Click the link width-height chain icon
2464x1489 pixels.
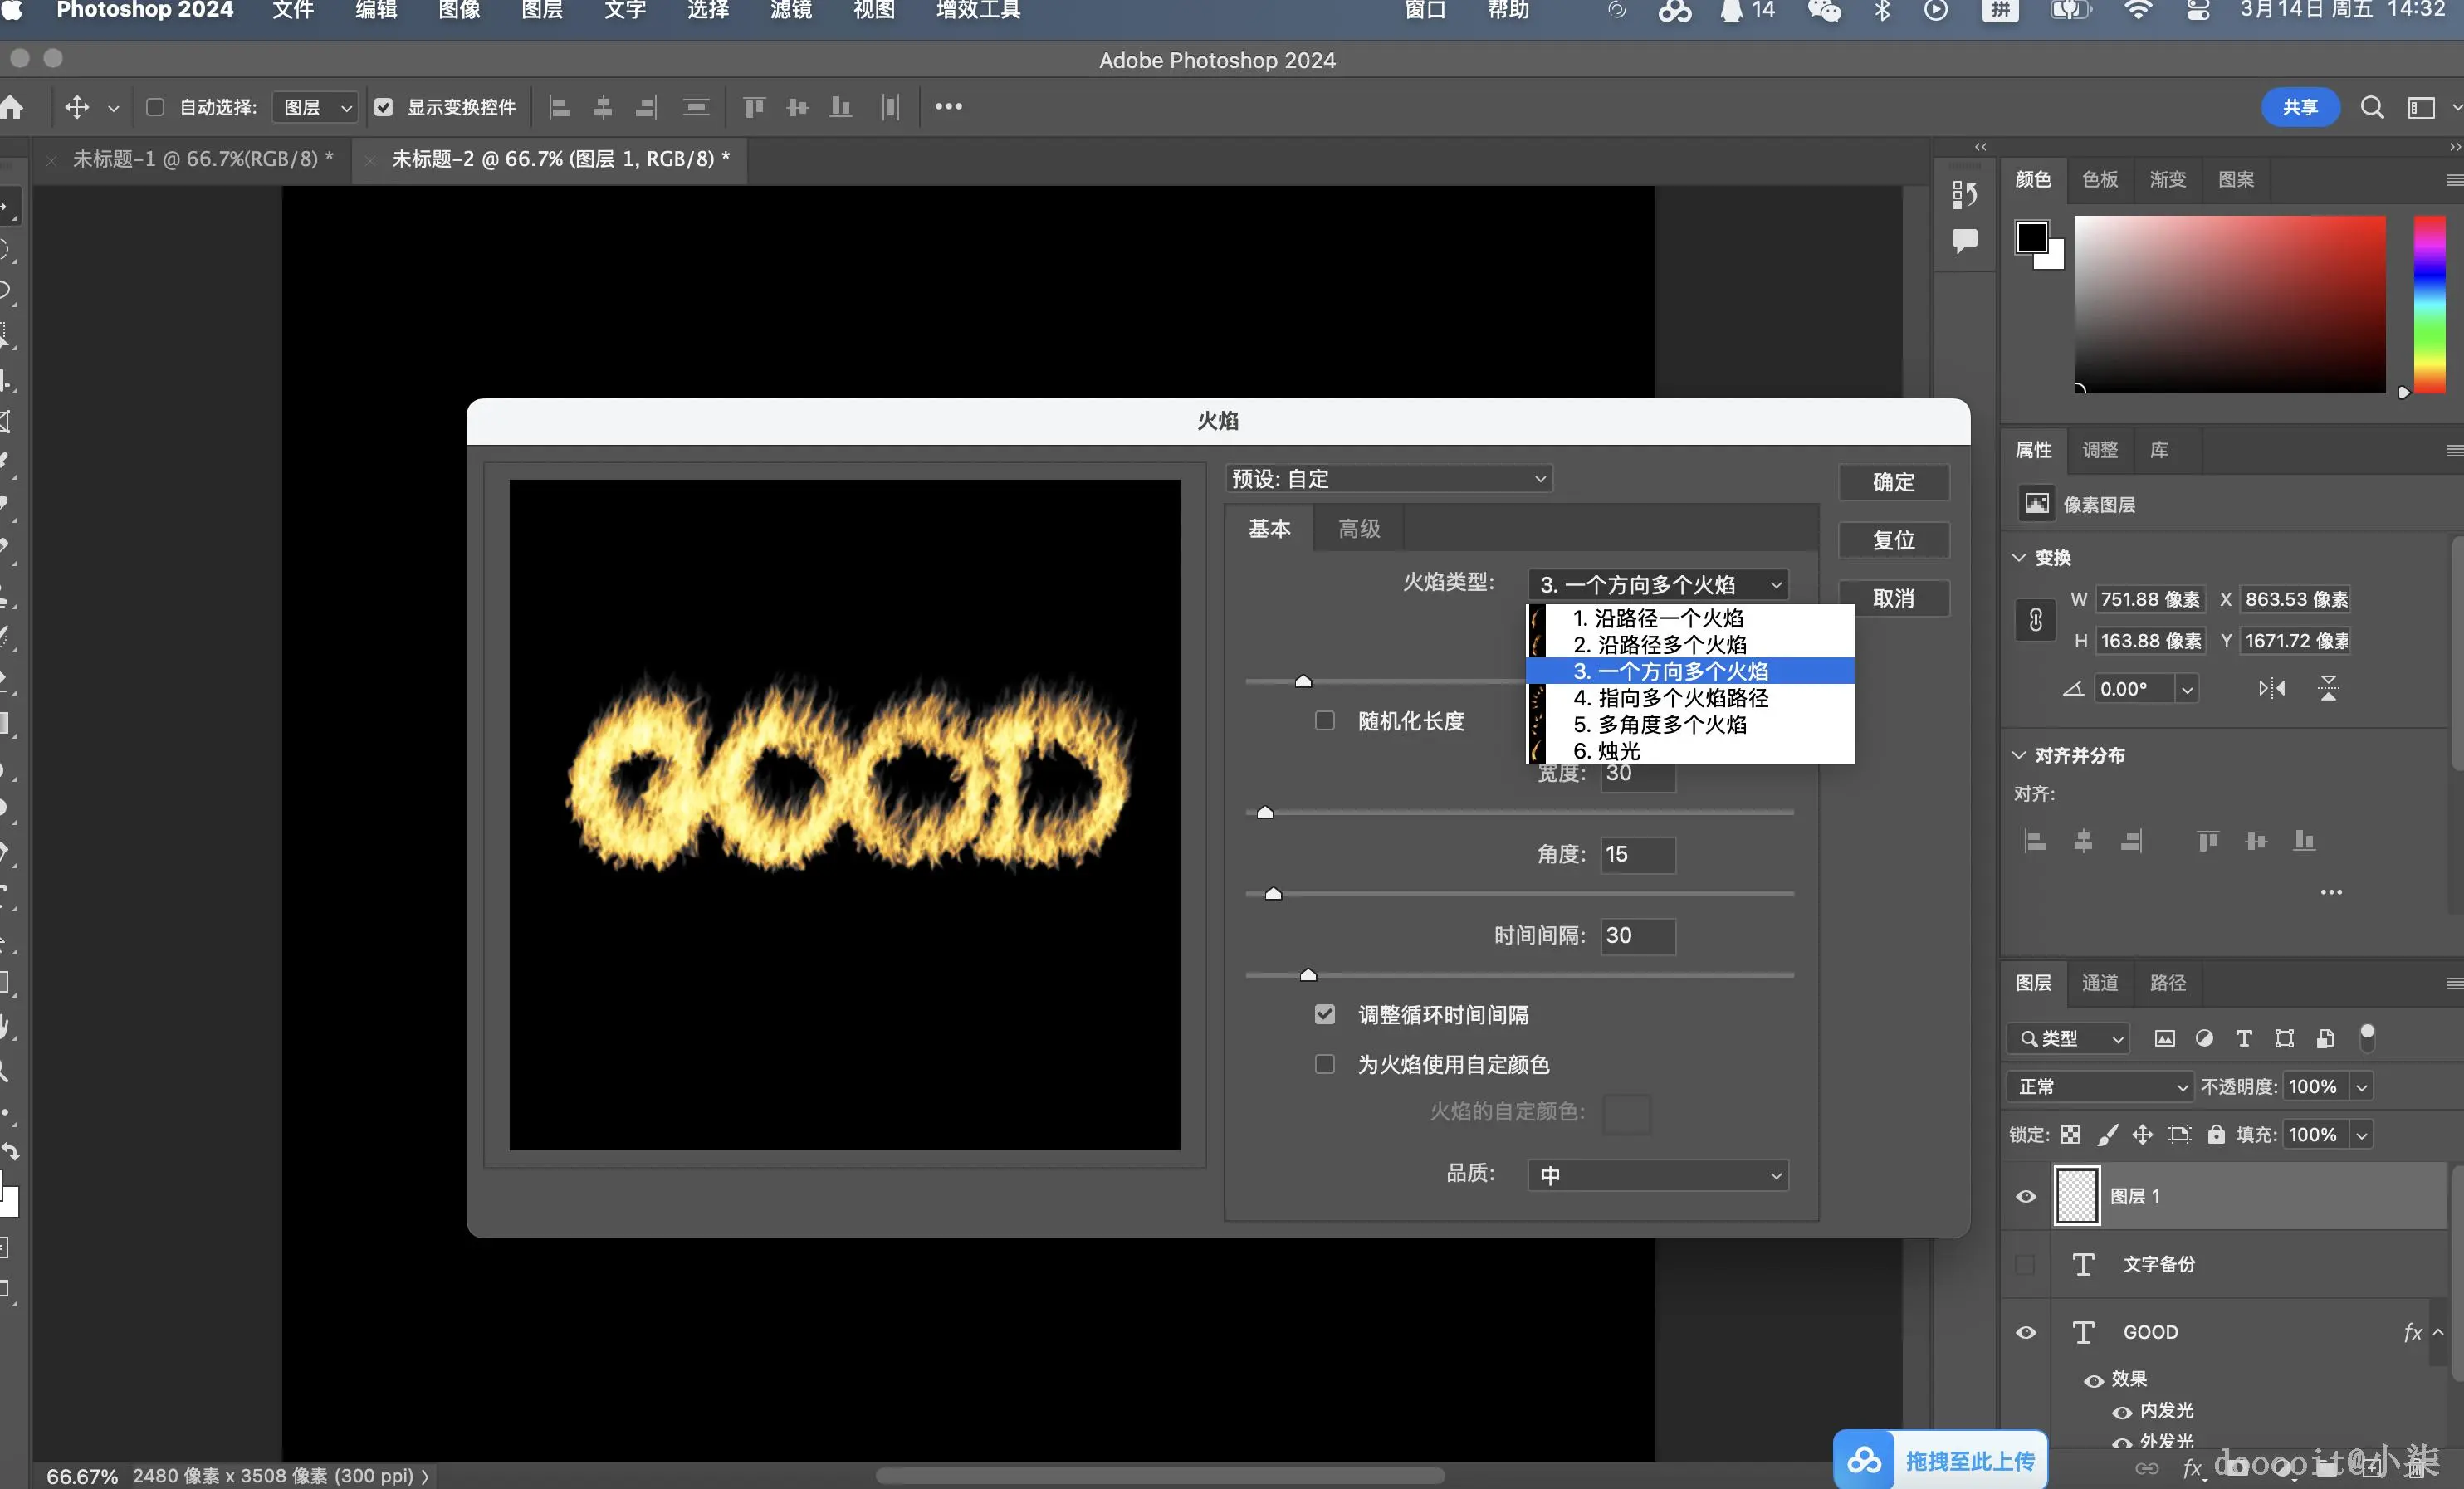2035,620
